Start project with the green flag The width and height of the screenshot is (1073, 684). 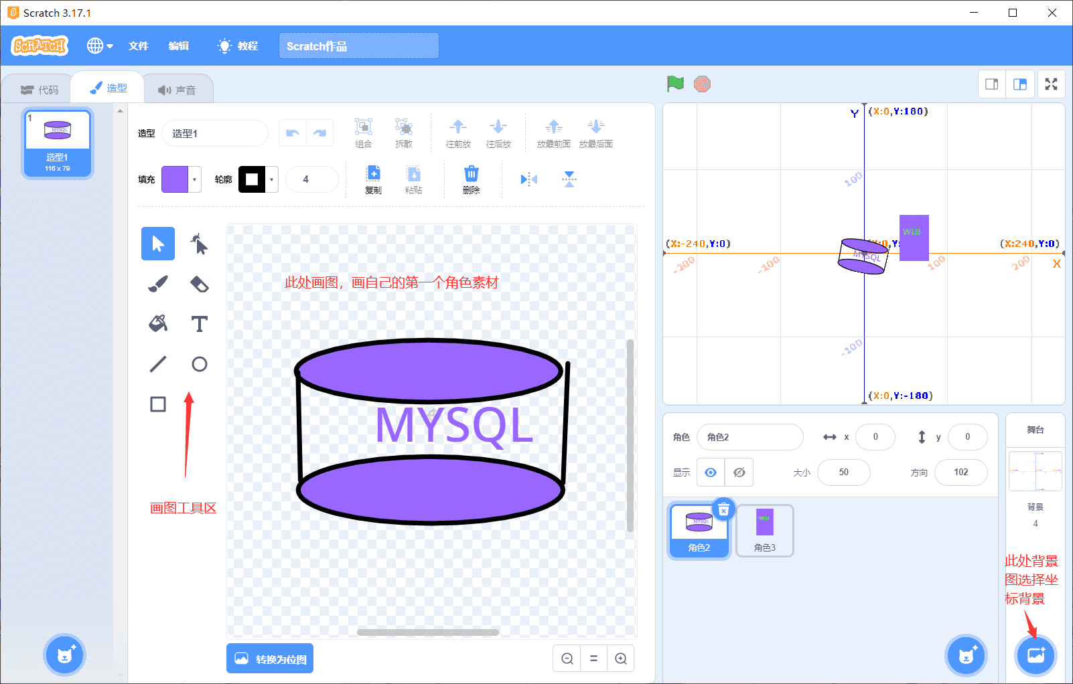(x=675, y=84)
